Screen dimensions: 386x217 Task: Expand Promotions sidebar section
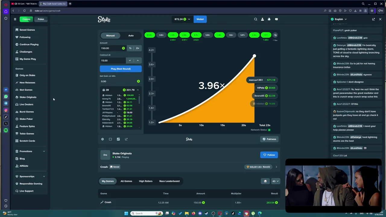[x=30, y=151]
